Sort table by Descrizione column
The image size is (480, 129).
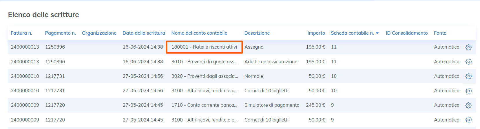(257, 33)
